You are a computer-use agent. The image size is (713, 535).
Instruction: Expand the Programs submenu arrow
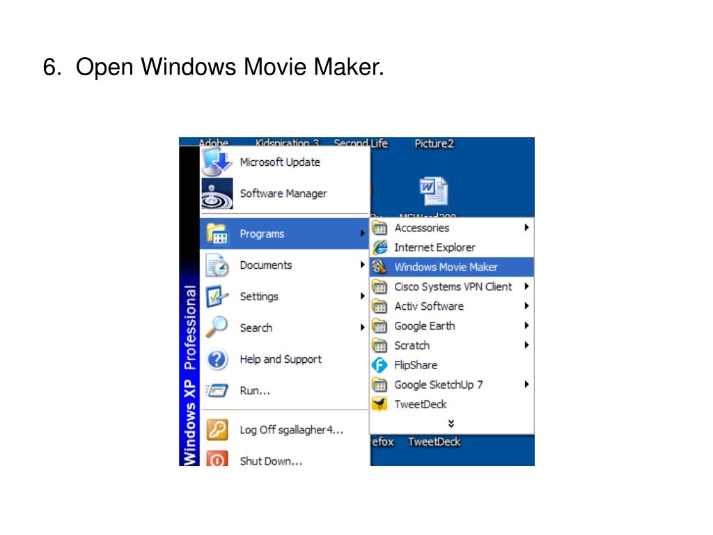click(x=362, y=233)
